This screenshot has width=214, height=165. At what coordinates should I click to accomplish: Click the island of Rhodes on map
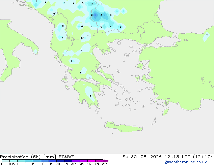coord(165,112)
